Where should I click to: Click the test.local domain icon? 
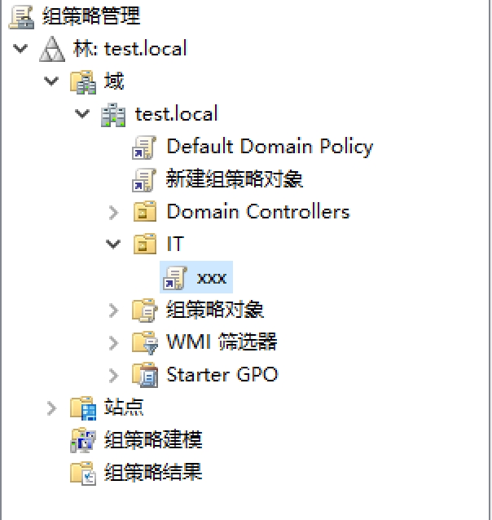113,114
